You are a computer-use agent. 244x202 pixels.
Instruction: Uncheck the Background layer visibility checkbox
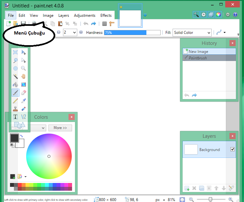232,149
